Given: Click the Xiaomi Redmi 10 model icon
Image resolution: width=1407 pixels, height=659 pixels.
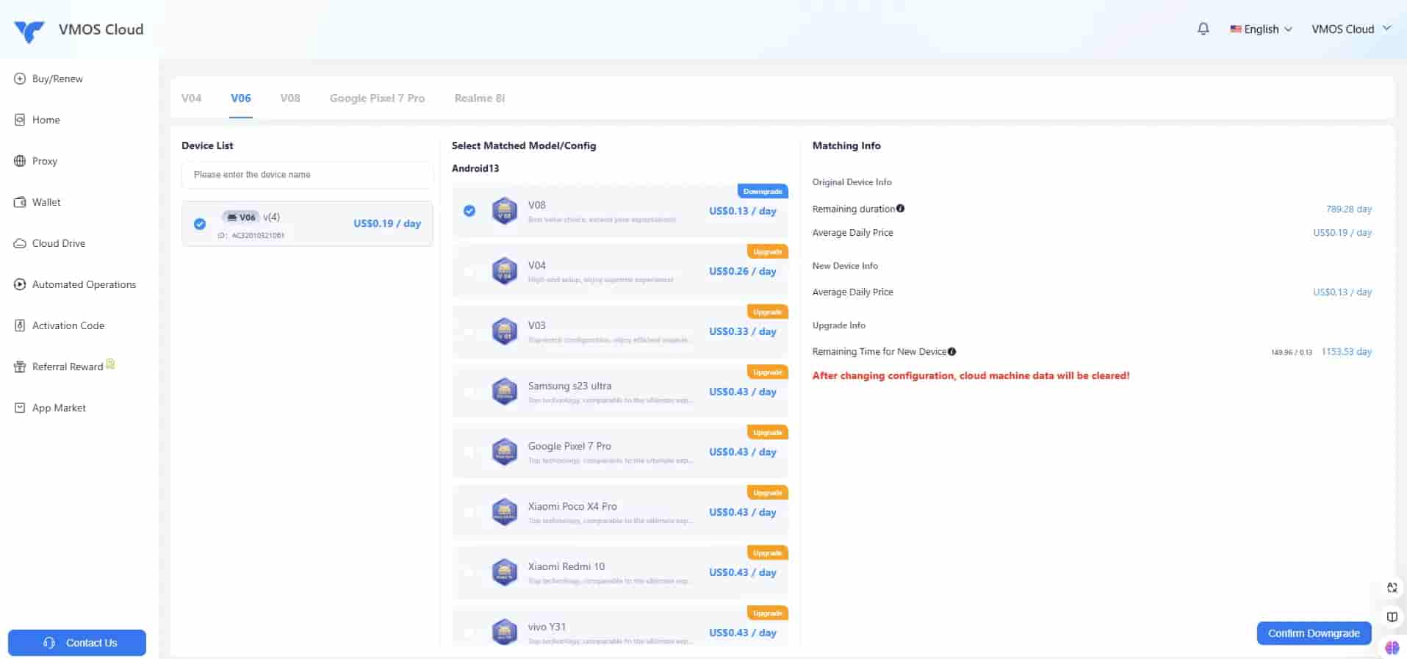Looking at the screenshot, I should (x=504, y=572).
